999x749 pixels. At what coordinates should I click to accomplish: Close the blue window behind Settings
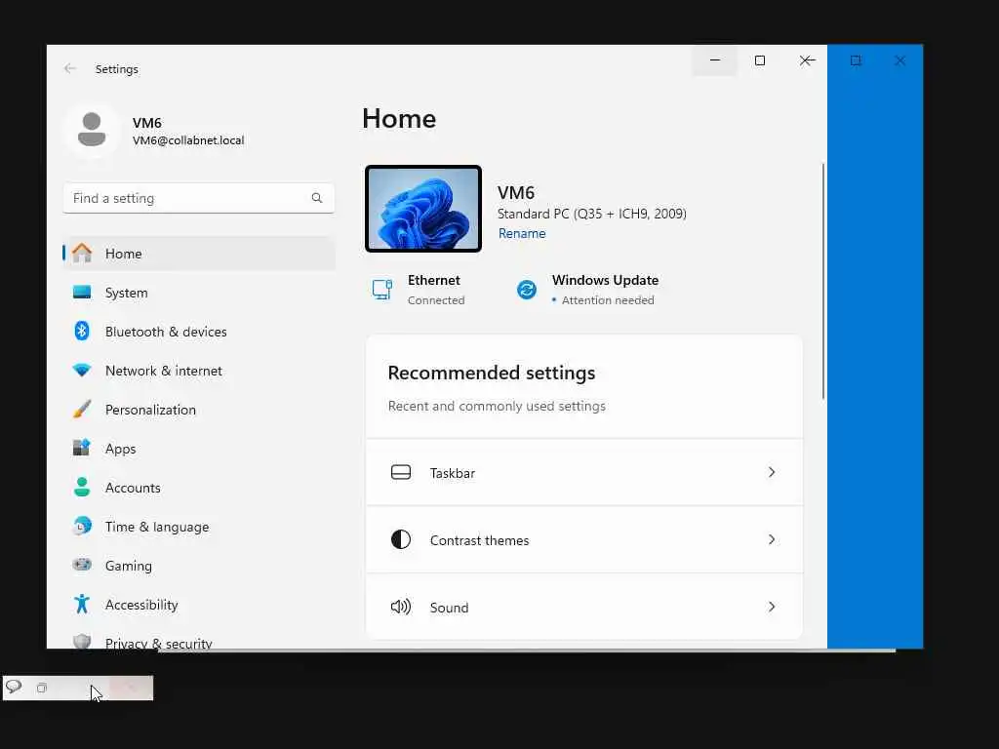pos(899,60)
